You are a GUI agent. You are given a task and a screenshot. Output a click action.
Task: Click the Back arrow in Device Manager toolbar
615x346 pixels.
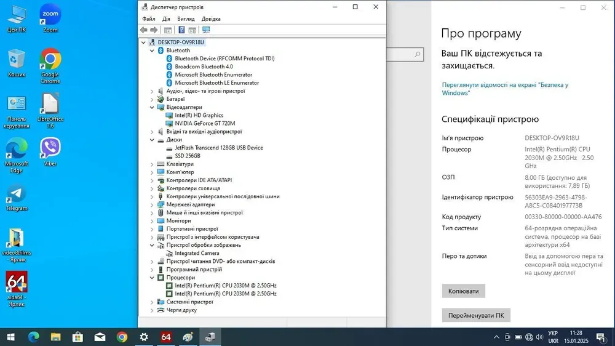point(143,30)
